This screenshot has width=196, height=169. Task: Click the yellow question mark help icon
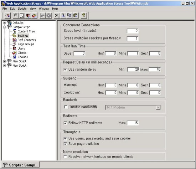coord(84,16)
